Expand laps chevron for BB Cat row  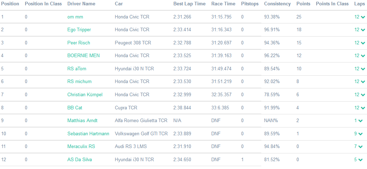pyautogui.click(x=363, y=108)
